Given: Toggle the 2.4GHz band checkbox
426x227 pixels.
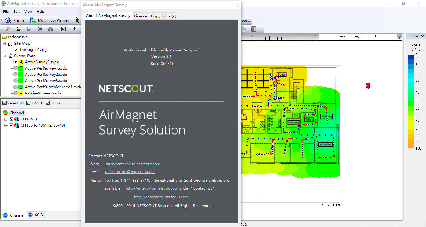Looking at the screenshot, I should (28, 103).
